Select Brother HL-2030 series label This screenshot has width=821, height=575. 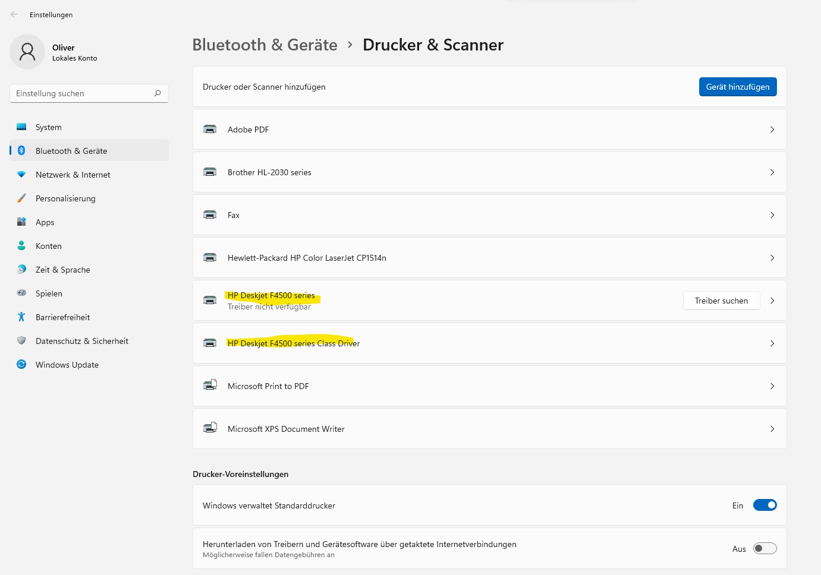coord(269,172)
